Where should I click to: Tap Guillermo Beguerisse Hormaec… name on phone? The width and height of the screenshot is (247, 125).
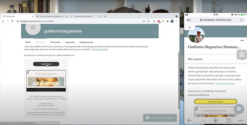[x=215, y=47]
